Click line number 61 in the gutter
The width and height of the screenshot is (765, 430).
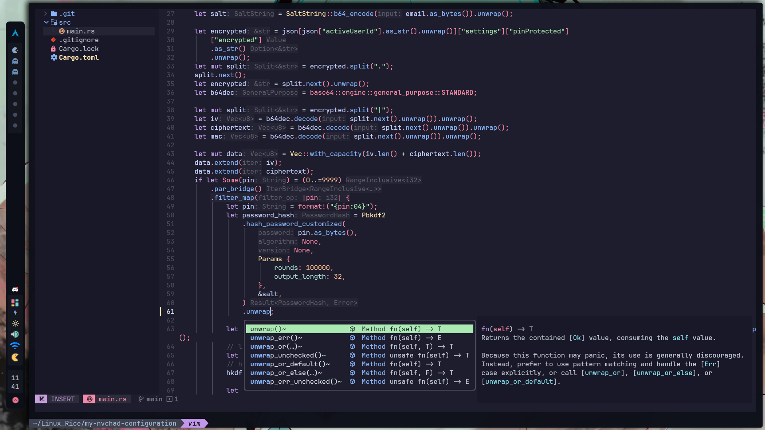(x=170, y=311)
